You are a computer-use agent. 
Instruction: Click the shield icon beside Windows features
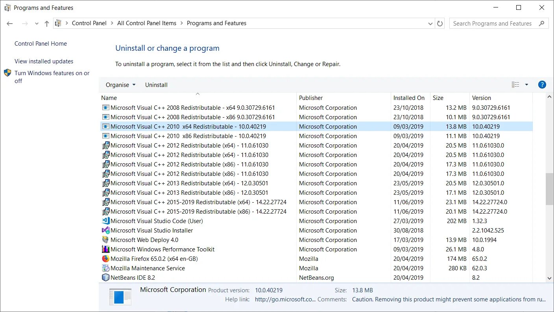(x=7, y=73)
